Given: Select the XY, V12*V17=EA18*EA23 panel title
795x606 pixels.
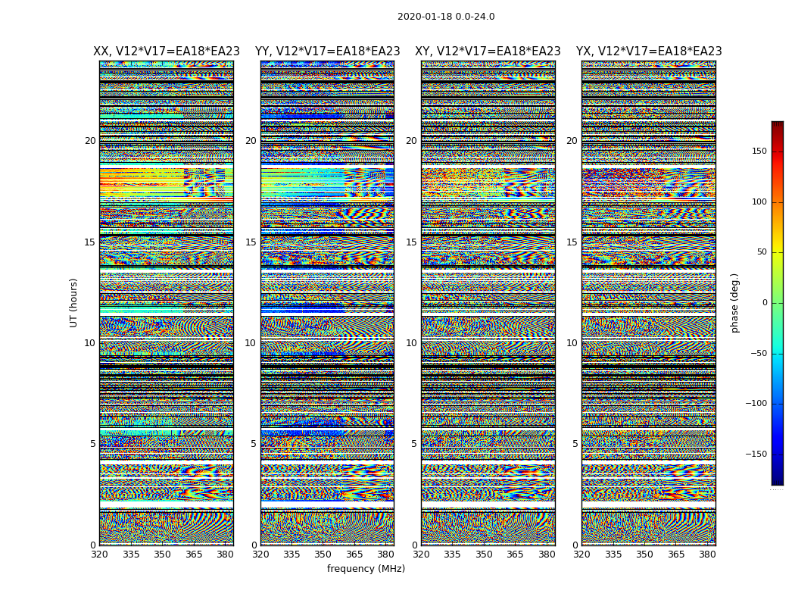Looking at the screenshot, I should [x=488, y=52].
